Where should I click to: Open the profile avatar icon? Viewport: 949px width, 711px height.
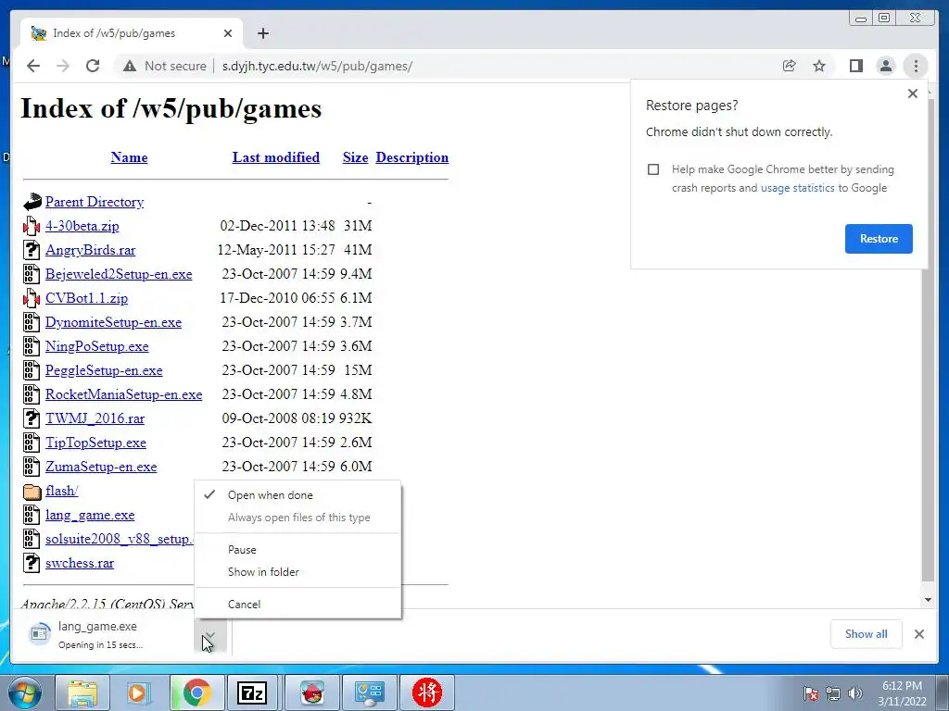[885, 66]
